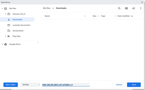This screenshot has width=145, height=90.
Task: Click the Screenshots folder icon
Action: click(9, 31)
